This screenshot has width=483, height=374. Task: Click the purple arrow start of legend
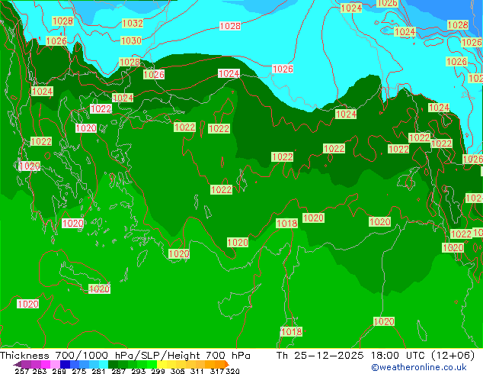[x=17, y=364]
